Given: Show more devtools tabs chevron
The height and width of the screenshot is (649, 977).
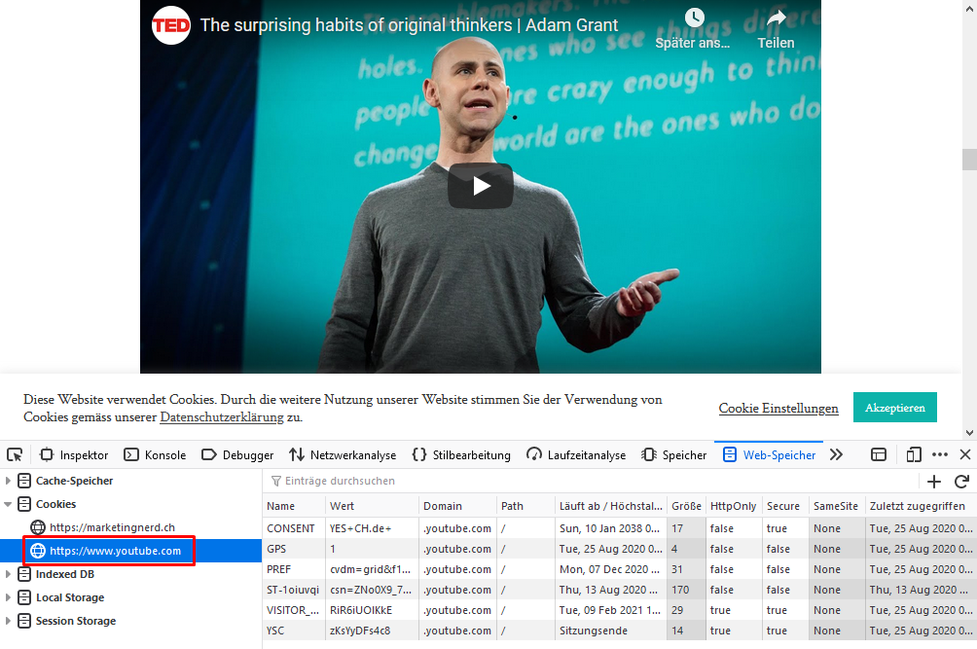Looking at the screenshot, I should pos(836,454).
